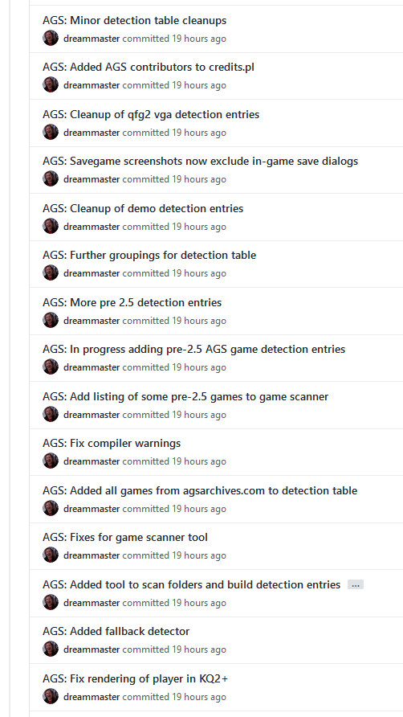Expand ellipsis on scan folders tool commit
Image resolution: width=403 pixels, height=717 pixels.
356,585
